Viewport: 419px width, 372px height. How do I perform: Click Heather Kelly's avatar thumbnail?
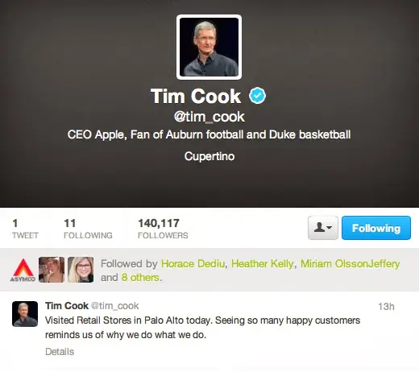click(52, 270)
